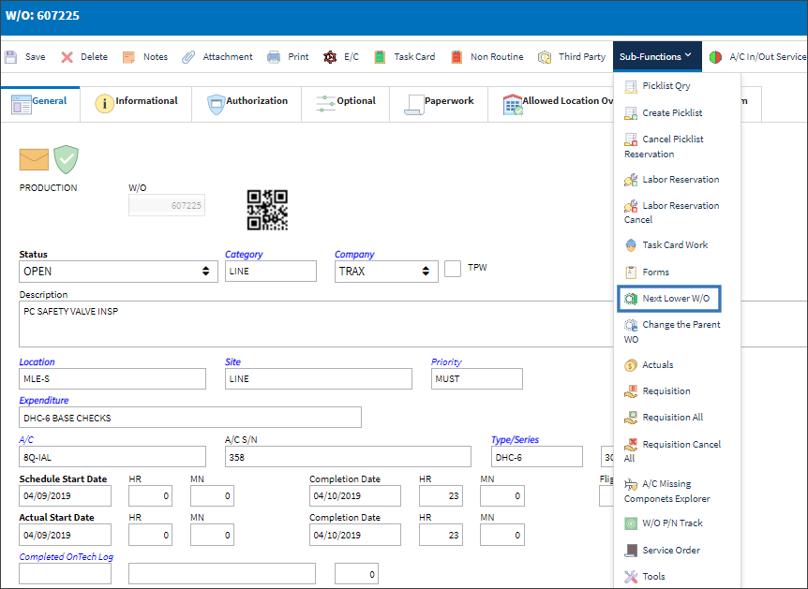The width and height of the screenshot is (808, 589).
Task: Collapse the Sub-Functions dropdown menu
Action: (x=657, y=56)
